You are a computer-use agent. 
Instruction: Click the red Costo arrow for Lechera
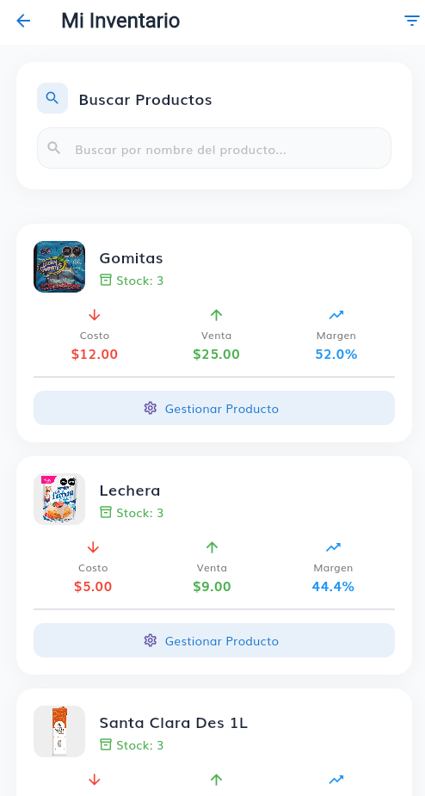point(93,547)
